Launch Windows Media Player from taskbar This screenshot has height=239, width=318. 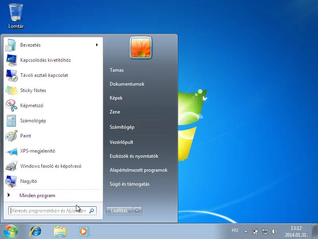click(x=84, y=231)
